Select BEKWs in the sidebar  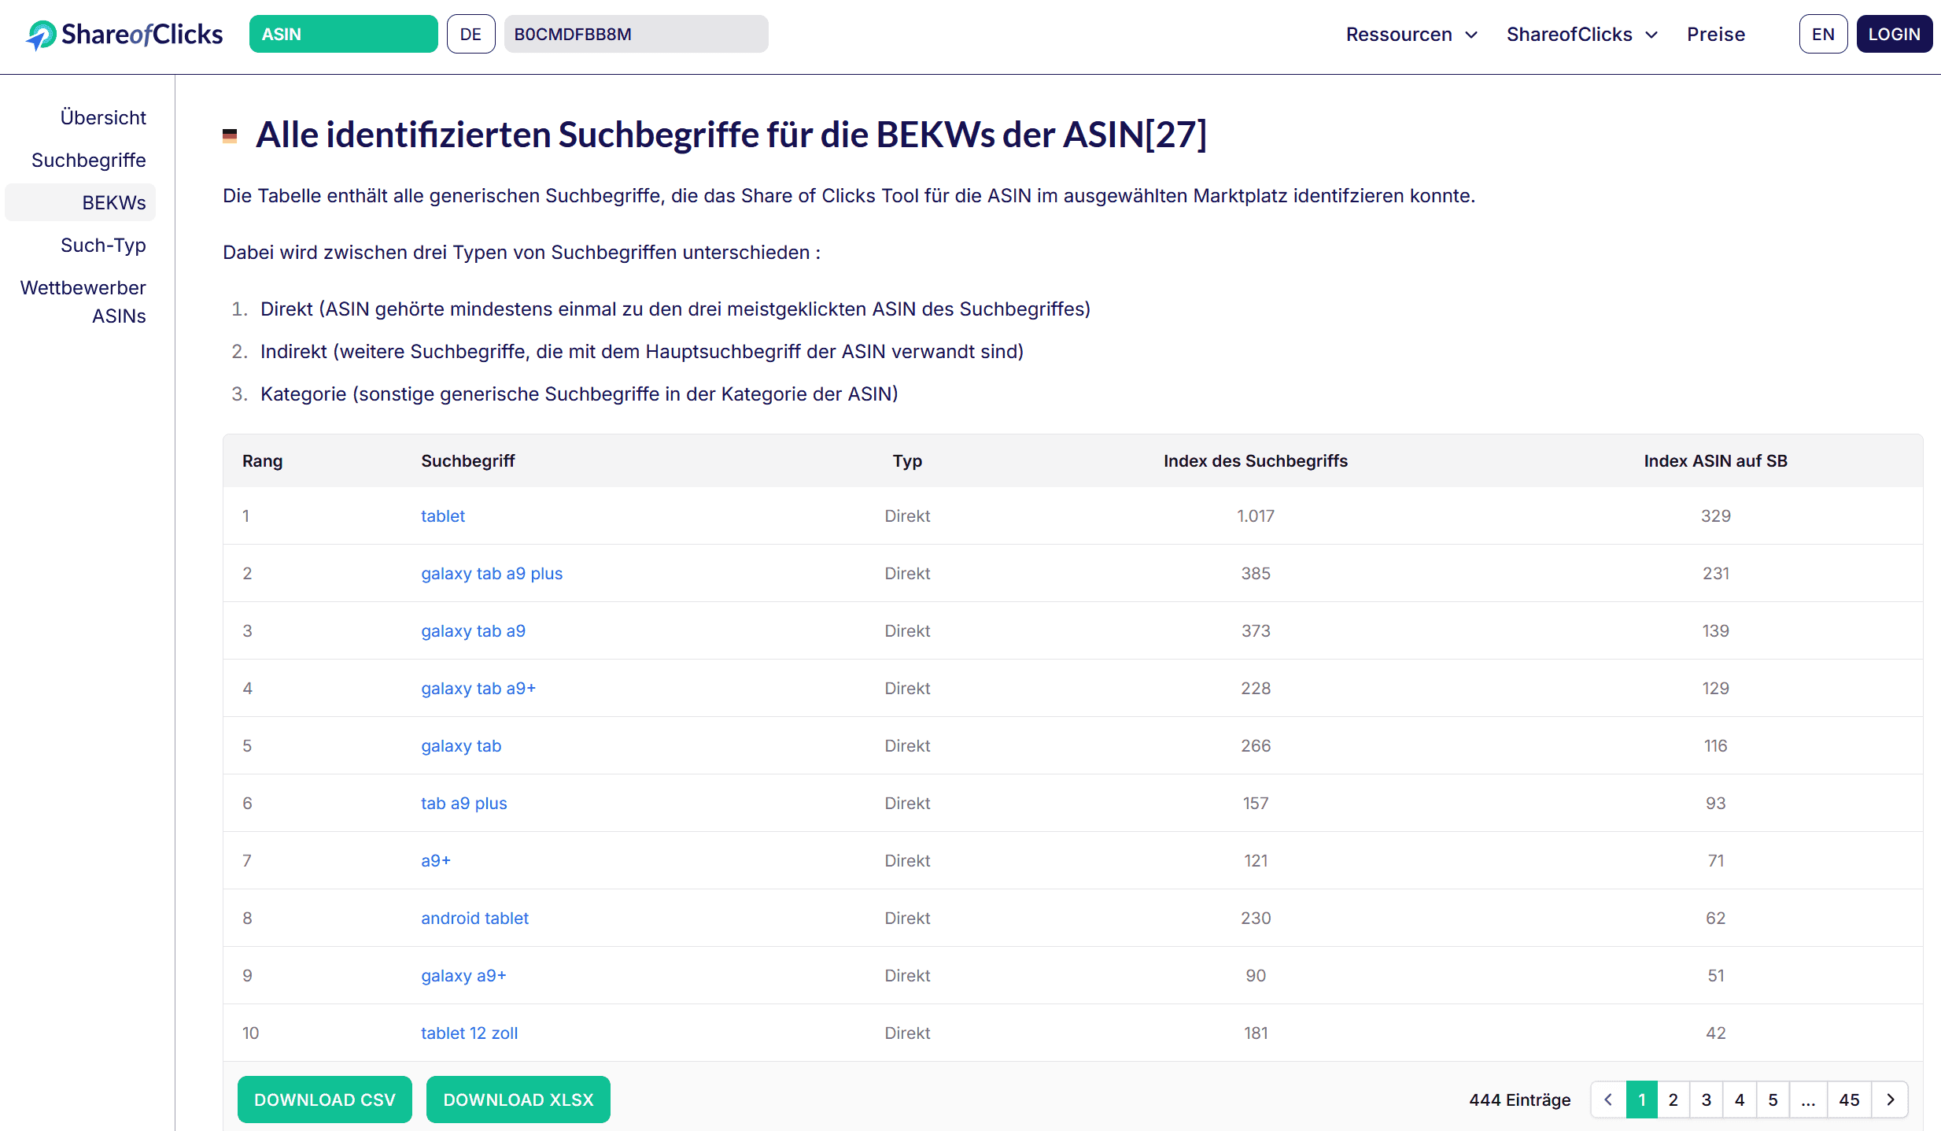point(80,203)
